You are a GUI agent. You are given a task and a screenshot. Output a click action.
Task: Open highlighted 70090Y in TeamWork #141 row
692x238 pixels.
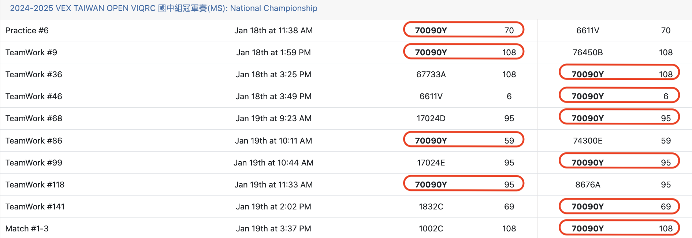(x=587, y=207)
